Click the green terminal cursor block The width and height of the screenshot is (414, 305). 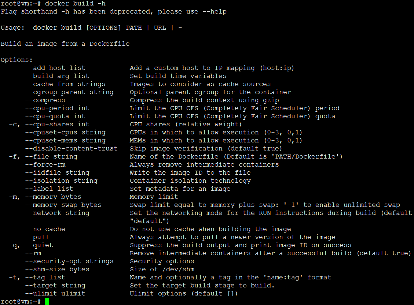click(47, 301)
